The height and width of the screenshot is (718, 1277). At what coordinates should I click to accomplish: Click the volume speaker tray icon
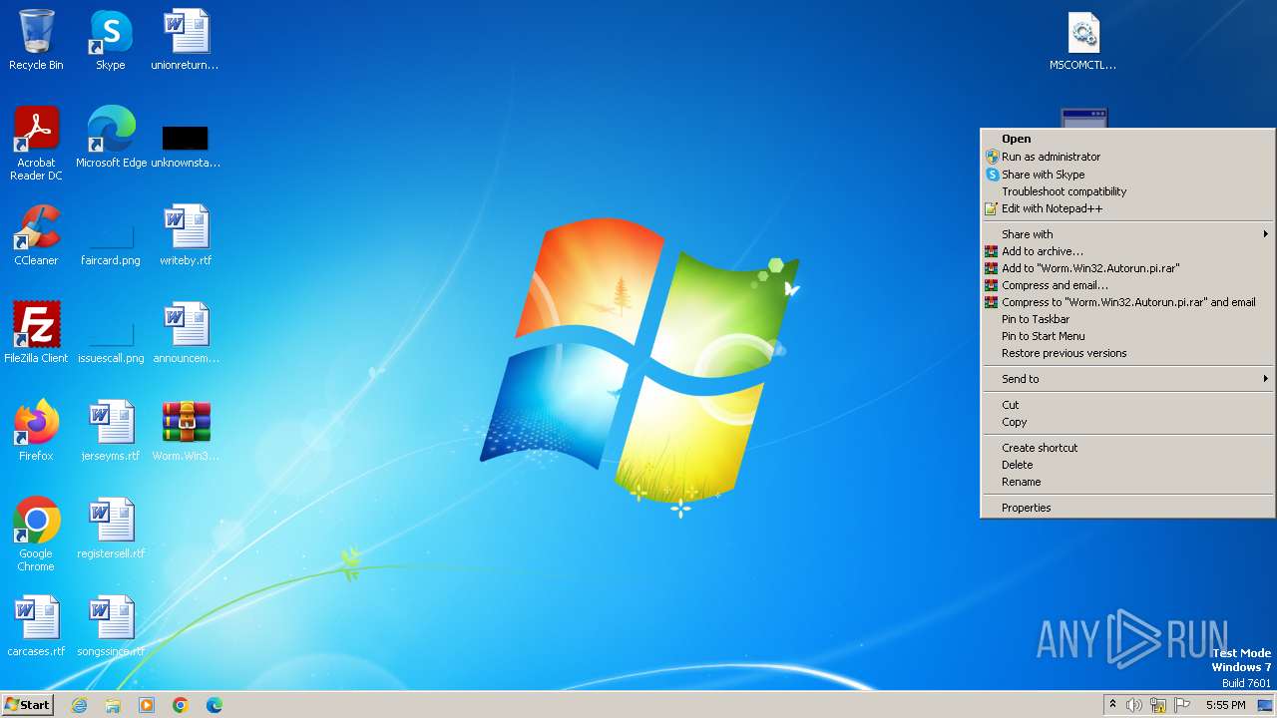tap(1134, 705)
